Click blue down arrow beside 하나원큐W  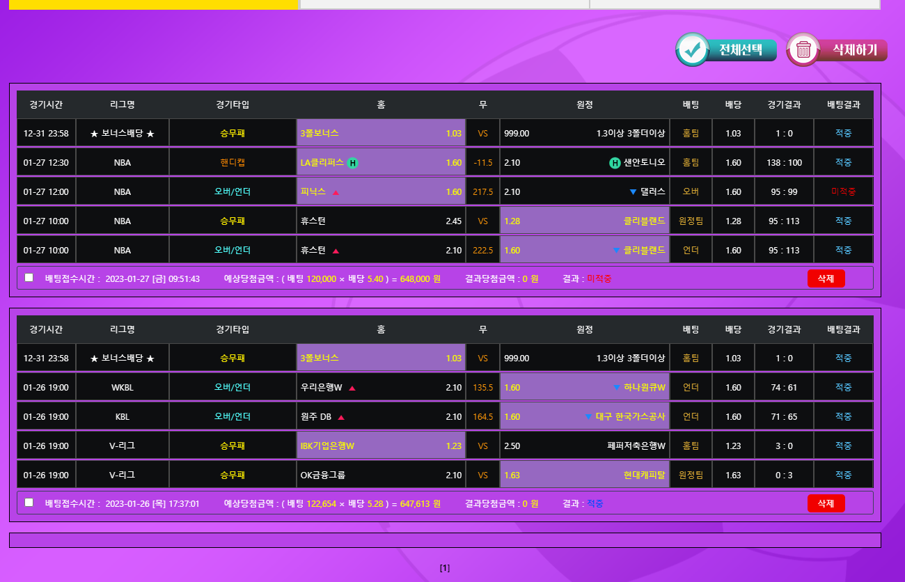(617, 388)
